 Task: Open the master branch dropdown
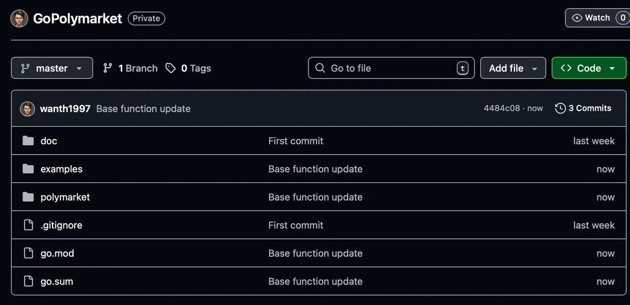[x=52, y=68]
